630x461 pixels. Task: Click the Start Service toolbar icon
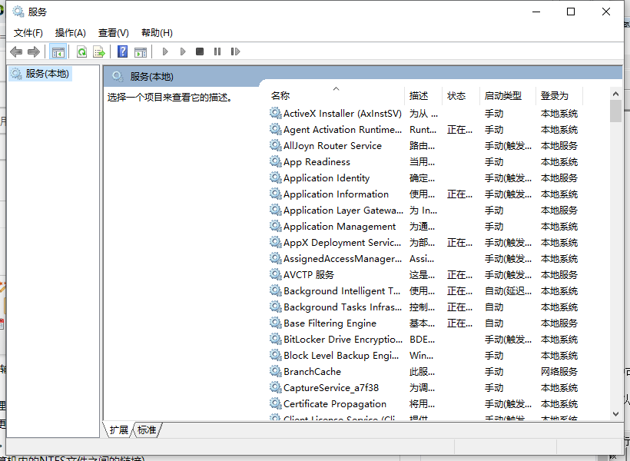165,51
